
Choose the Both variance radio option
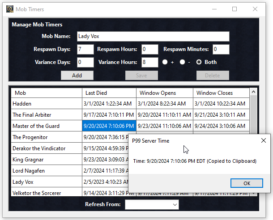coord(199,62)
